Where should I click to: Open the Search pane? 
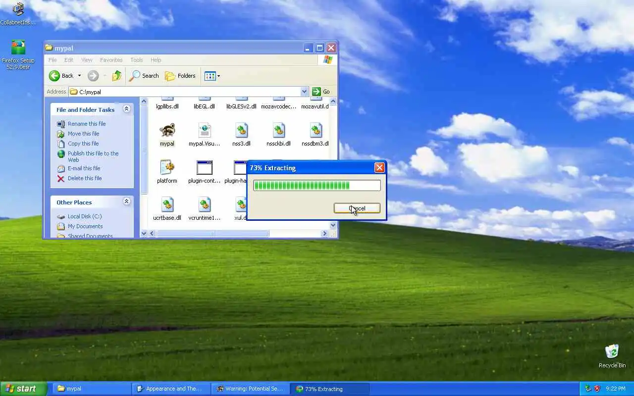point(144,76)
